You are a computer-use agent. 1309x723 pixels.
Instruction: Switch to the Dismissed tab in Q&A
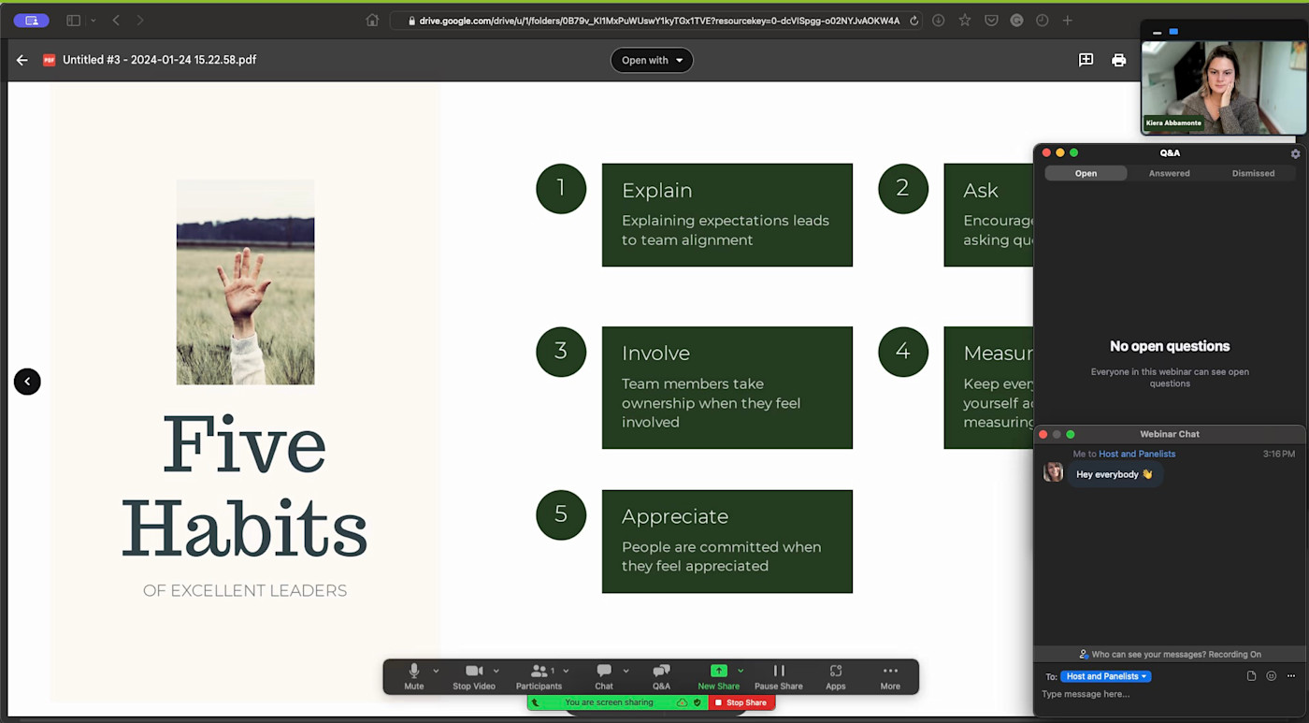(1253, 173)
